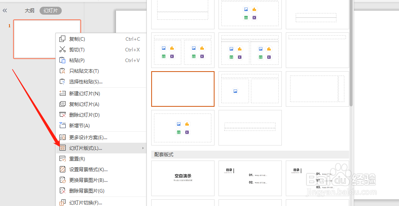Image resolution: width=399 pixels, height=206 pixels.
Task: Select 只粘贴文本(T) menu entry
Action: point(101,71)
